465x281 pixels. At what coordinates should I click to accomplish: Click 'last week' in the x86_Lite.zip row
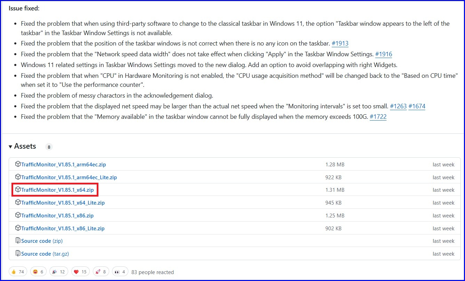pos(443,229)
